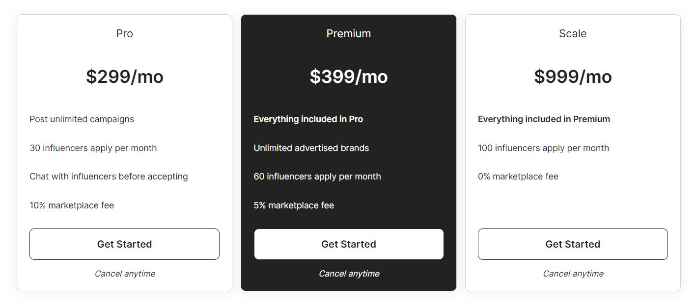Image resolution: width=695 pixels, height=303 pixels.
Task: Click Cancel anytime under the Pro plan
Action: (x=124, y=274)
